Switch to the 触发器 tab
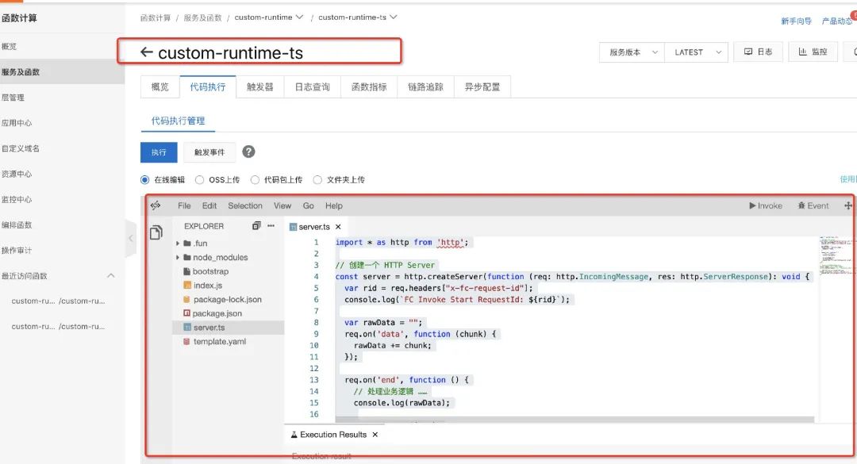Screen dimensions: 857x464 point(260,87)
